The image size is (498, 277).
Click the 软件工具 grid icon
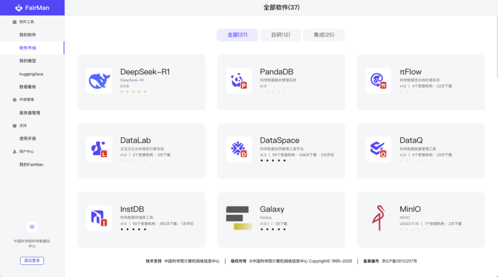14,22
